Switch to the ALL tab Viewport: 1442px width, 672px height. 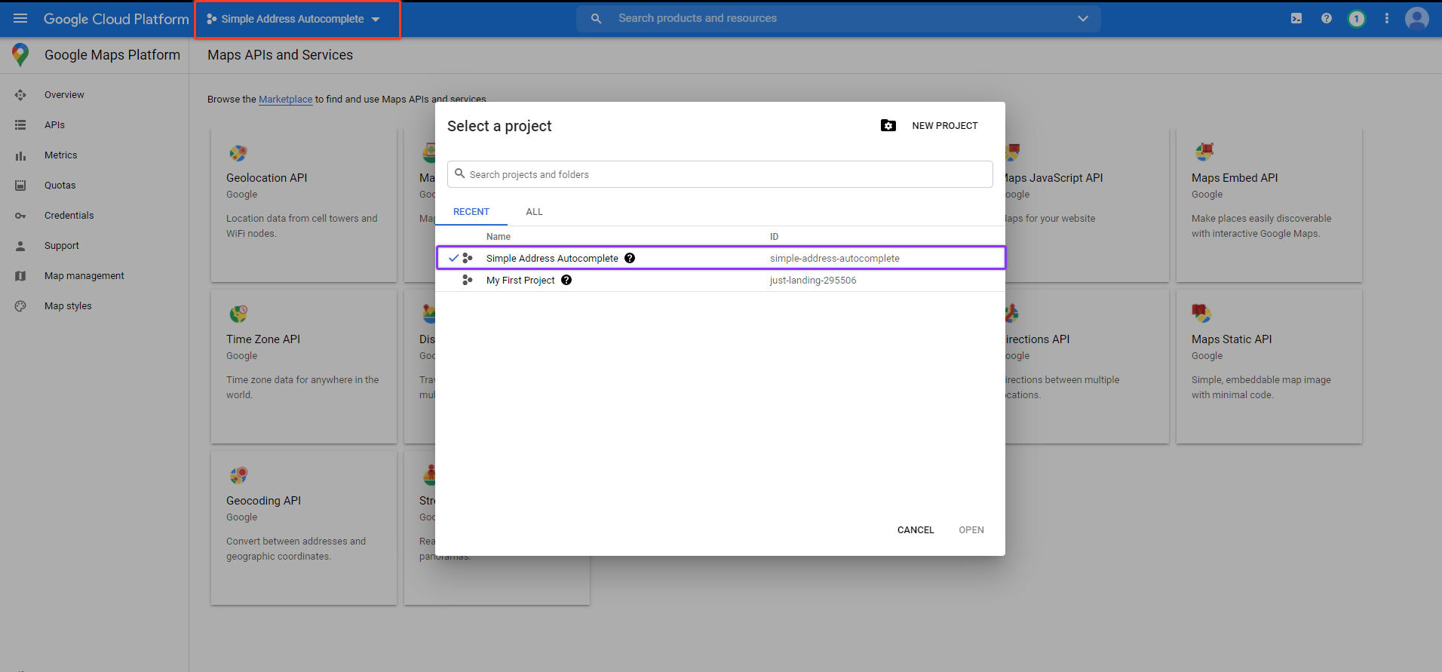(534, 212)
